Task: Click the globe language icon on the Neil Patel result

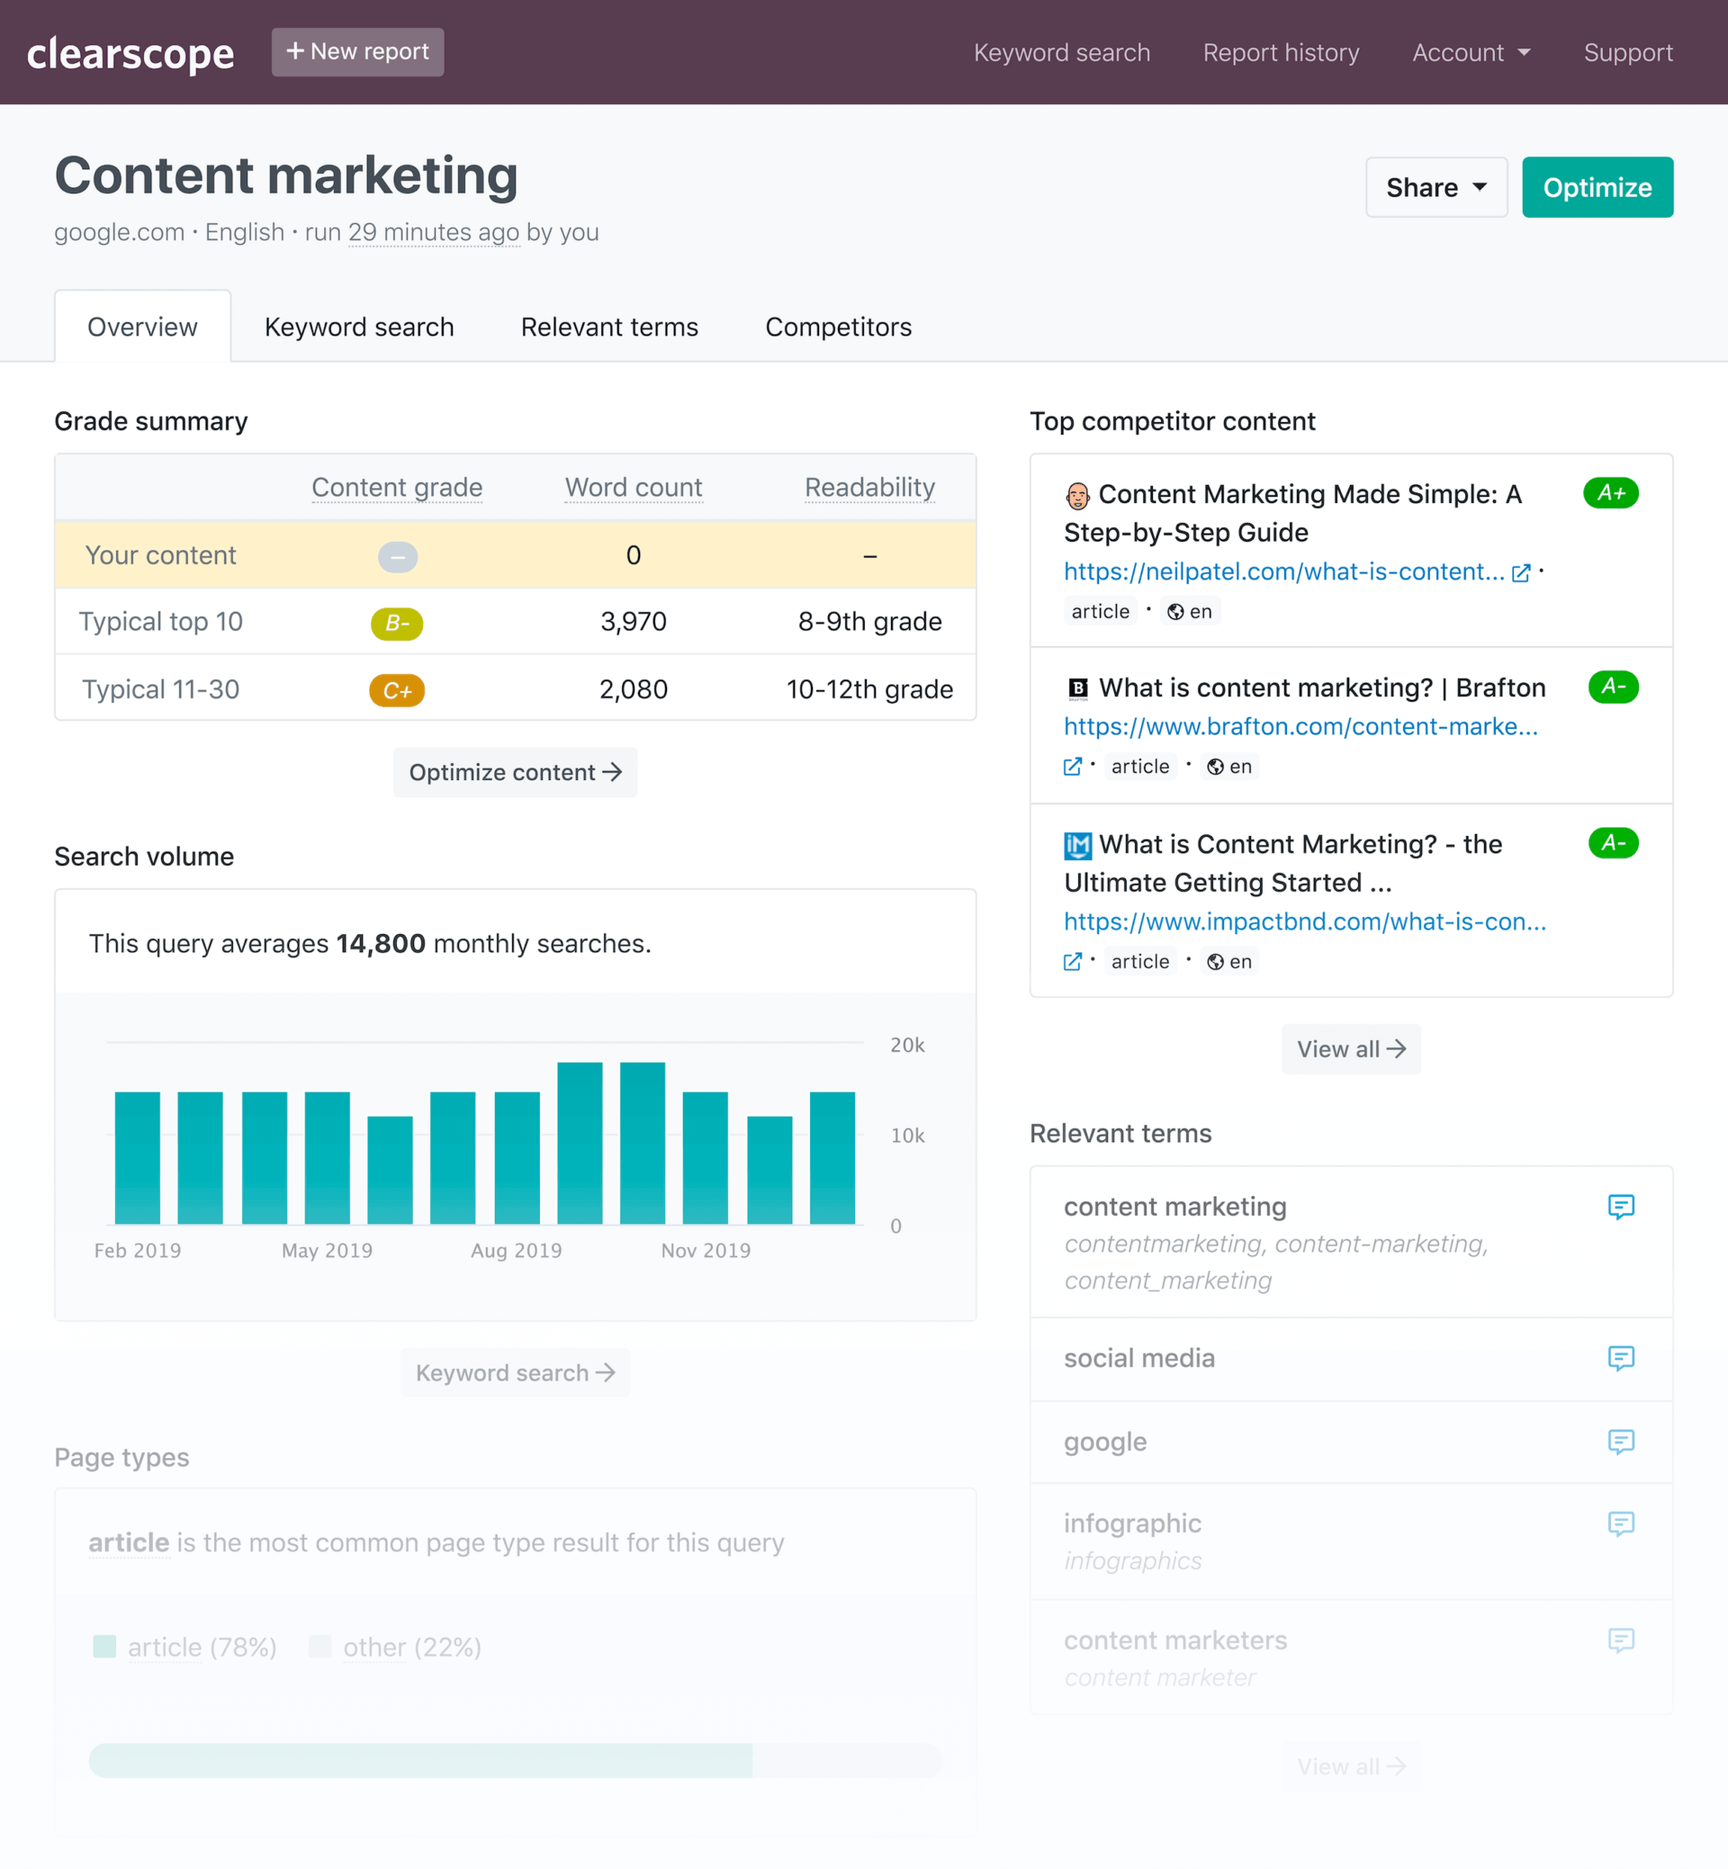Action: click(1174, 610)
